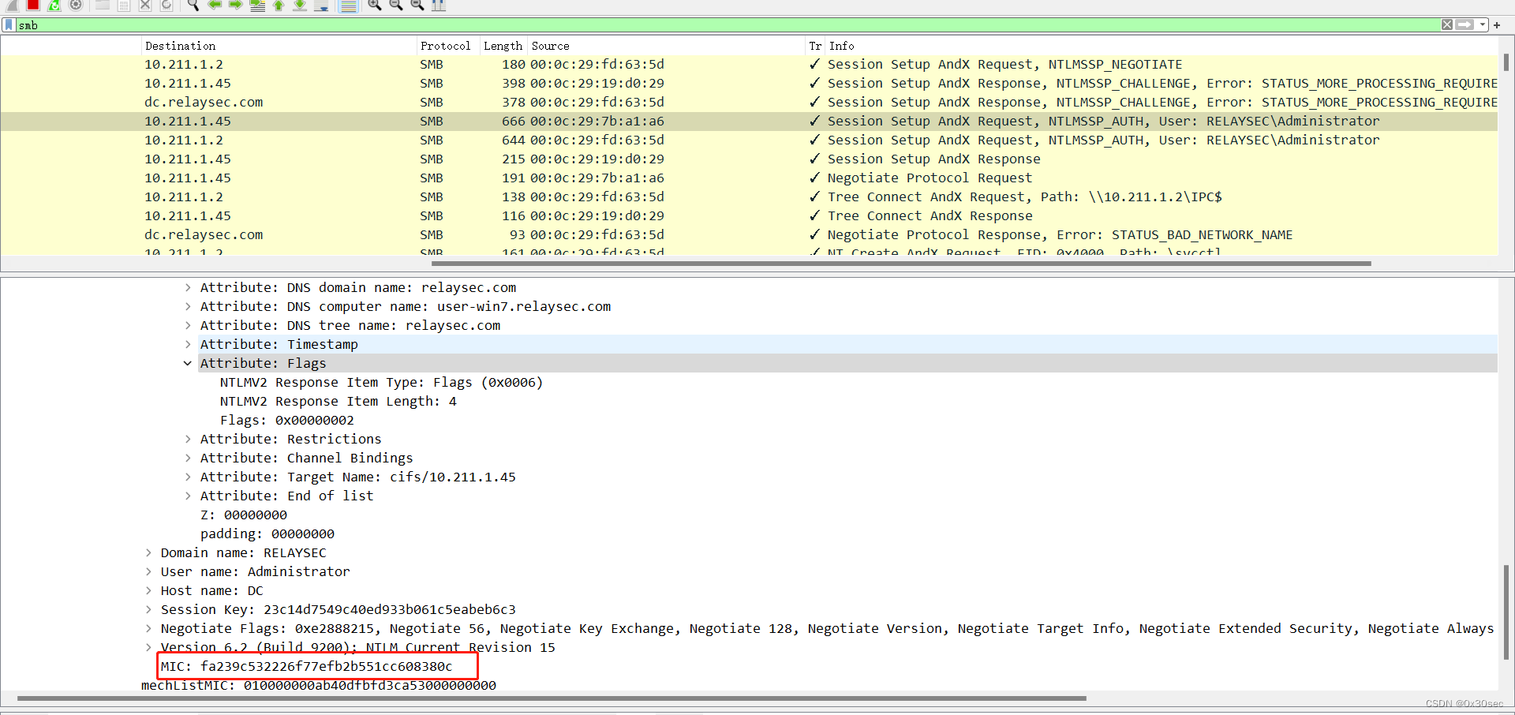Jump to the first packet
The image size is (1515, 715).
[x=279, y=5]
